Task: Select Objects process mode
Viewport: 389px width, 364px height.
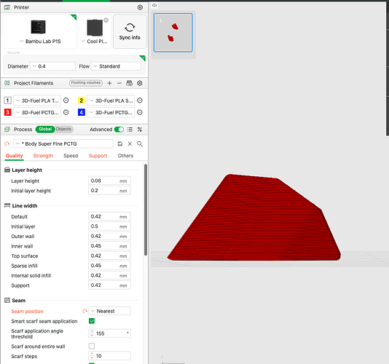Action: coord(63,129)
